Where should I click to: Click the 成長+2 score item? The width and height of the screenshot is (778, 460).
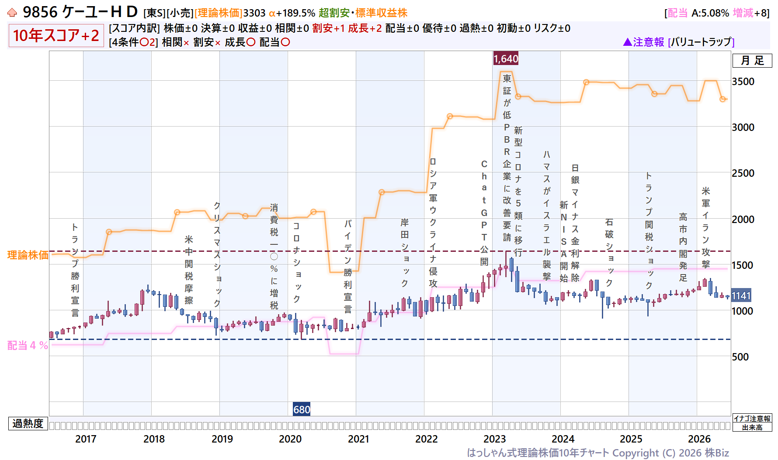coord(365,28)
